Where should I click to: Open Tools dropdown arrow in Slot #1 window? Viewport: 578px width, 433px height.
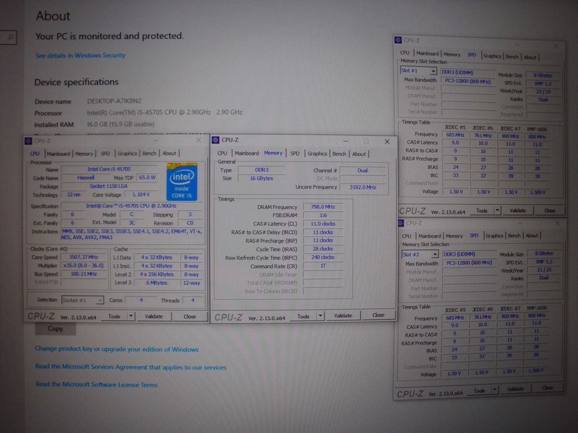[497, 210]
